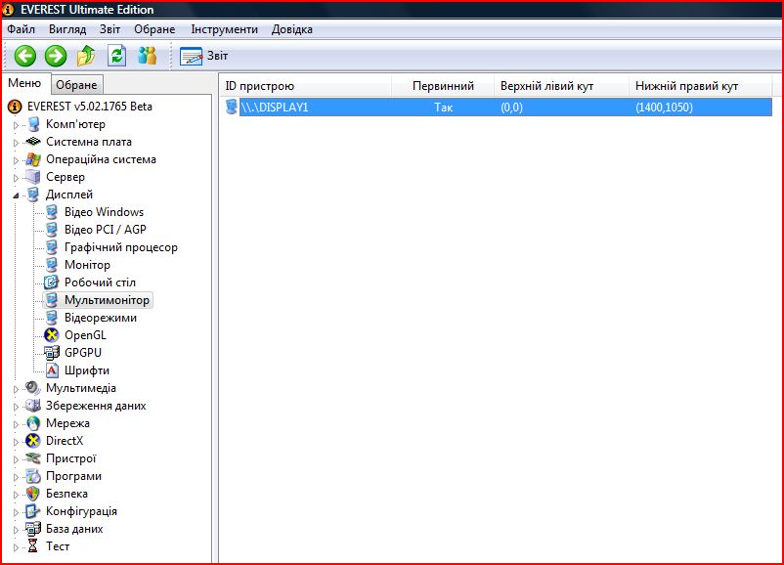The width and height of the screenshot is (784, 565).
Task: Click the DirectX icon
Action: point(33,441)
